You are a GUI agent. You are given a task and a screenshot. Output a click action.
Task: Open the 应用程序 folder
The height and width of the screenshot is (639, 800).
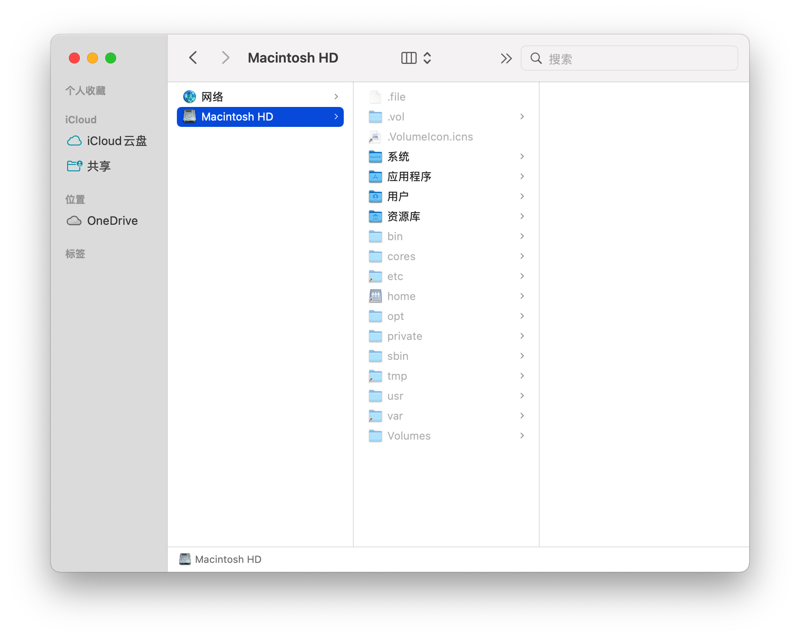click(x=446, y=177)
